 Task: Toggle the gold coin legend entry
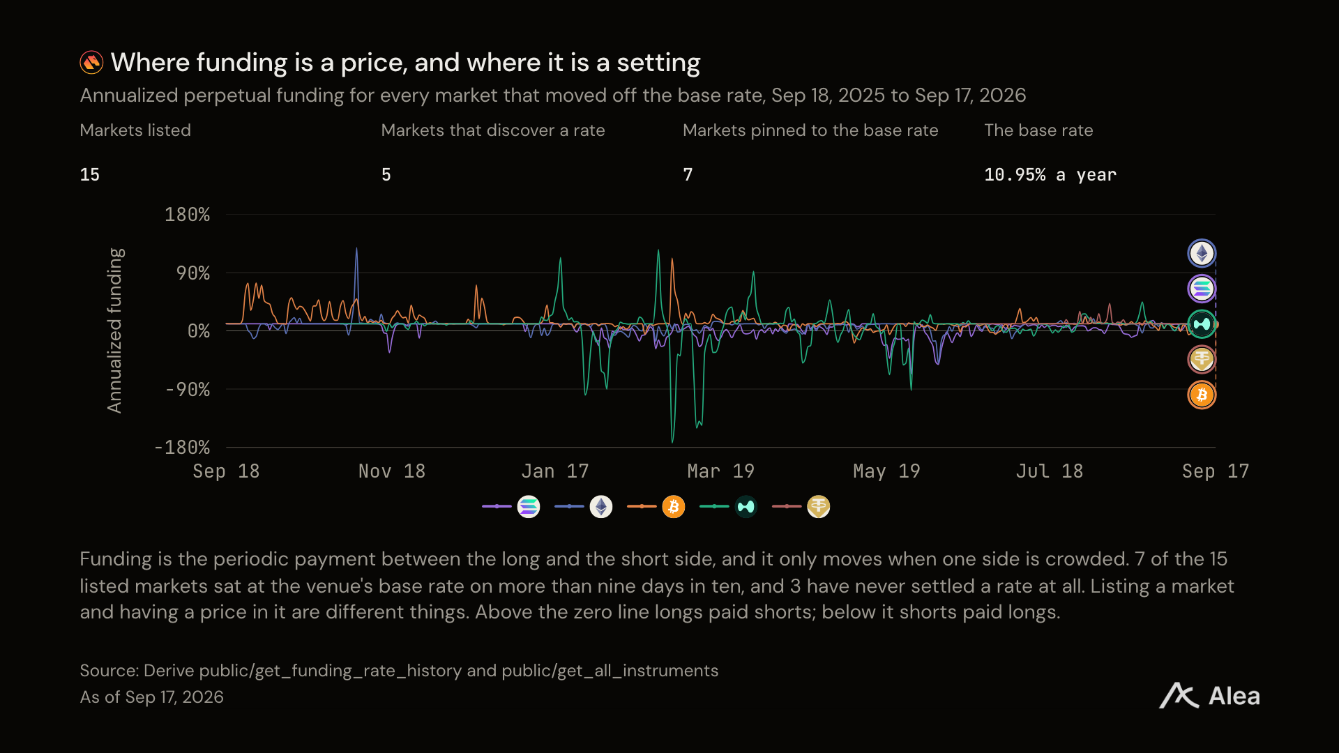(801, 507)
